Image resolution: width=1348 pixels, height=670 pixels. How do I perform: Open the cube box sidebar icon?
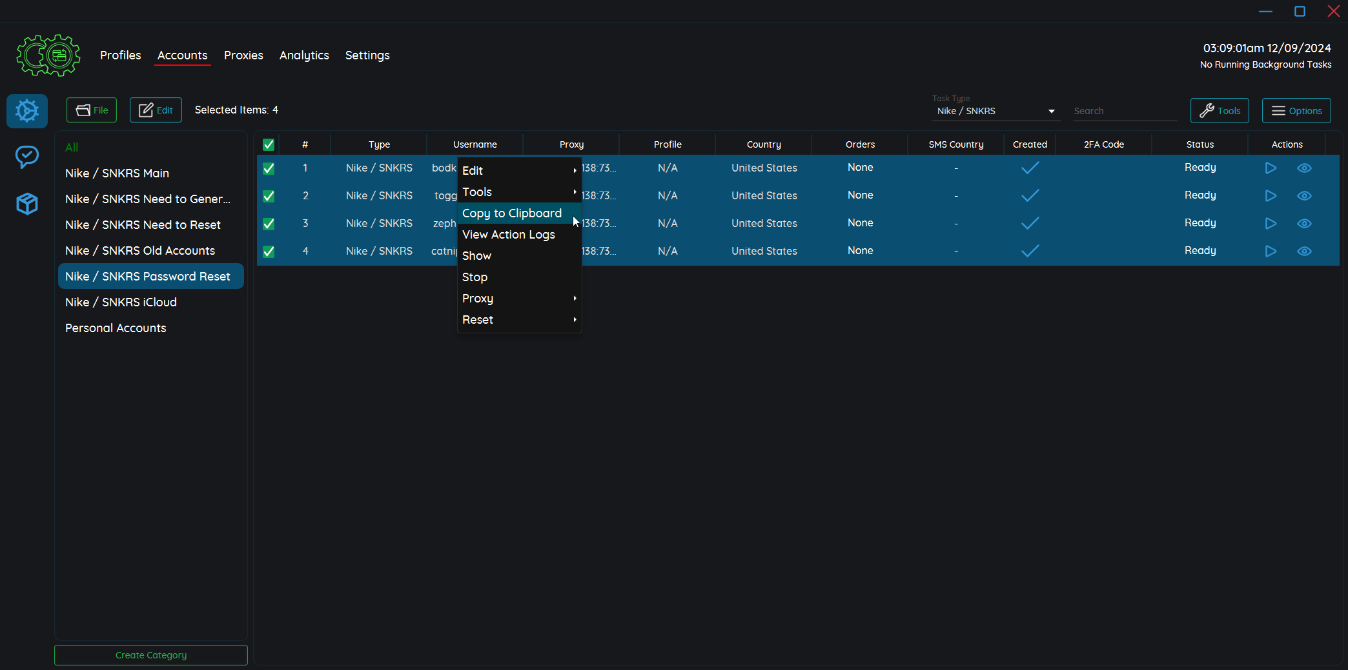(x=27, y=204)
